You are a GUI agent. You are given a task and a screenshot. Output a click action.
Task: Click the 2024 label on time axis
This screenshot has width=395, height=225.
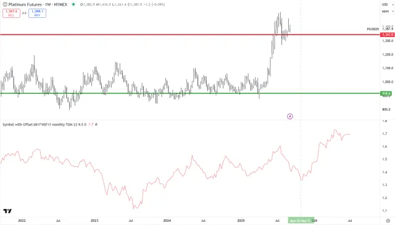(x=167, y=221)
